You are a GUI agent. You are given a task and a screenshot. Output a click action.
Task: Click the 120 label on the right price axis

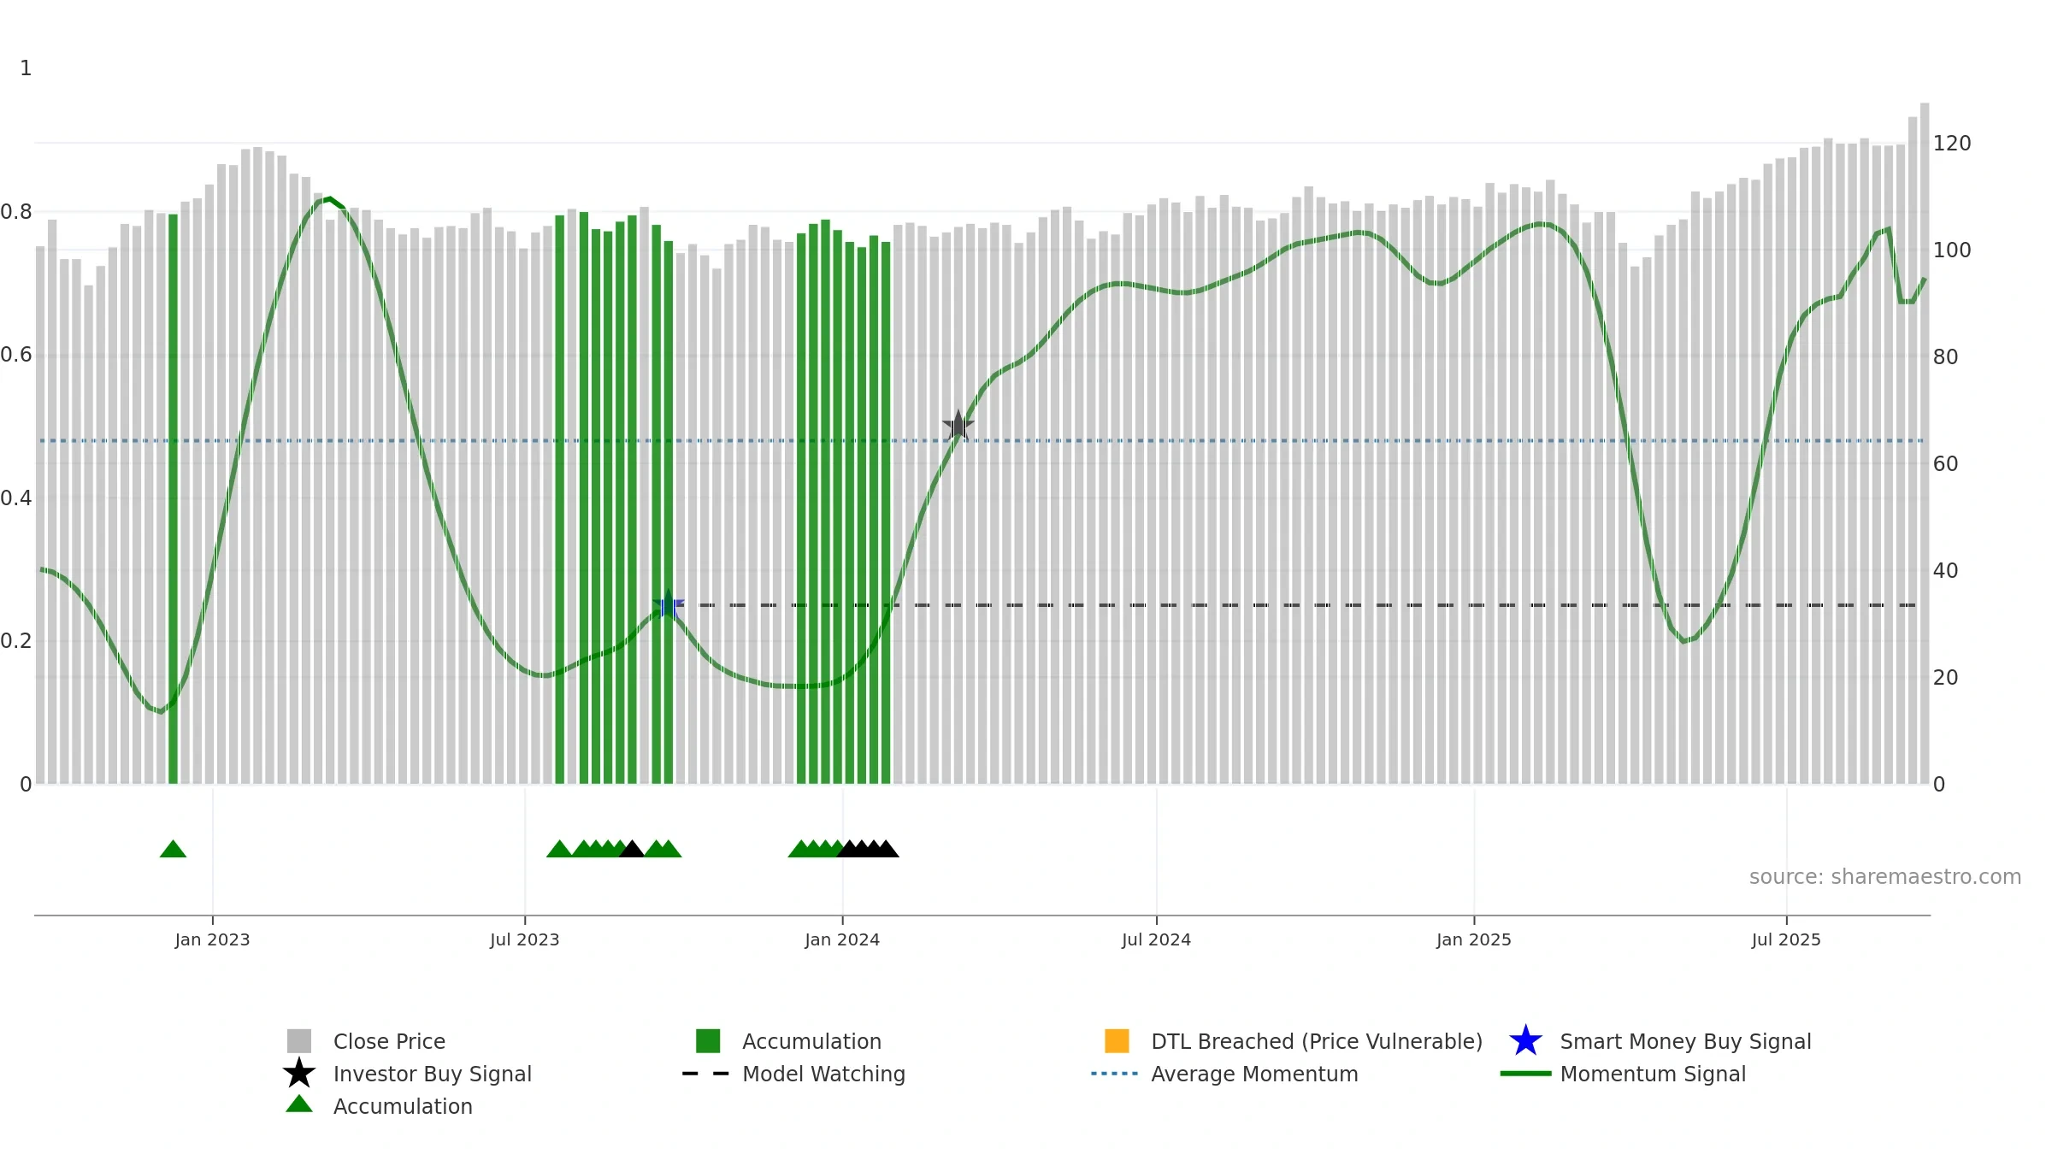(x=1952, y=144)
